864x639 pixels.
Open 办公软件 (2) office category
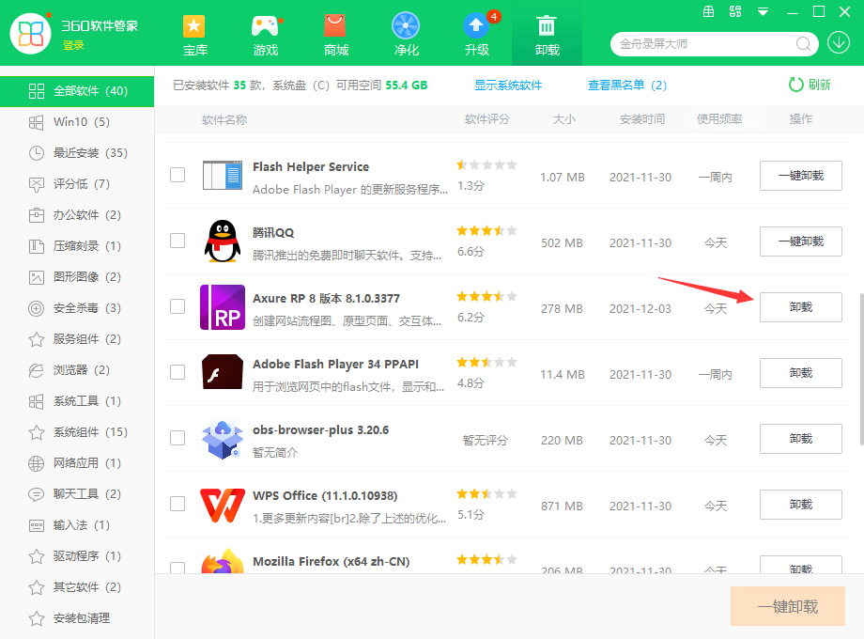[x=77, y=215]
